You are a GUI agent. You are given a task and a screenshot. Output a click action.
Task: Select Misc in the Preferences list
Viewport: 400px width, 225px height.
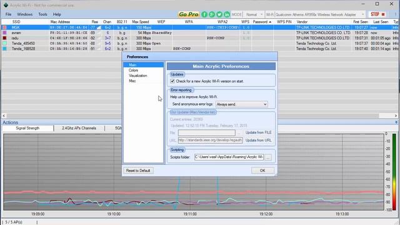143,81
